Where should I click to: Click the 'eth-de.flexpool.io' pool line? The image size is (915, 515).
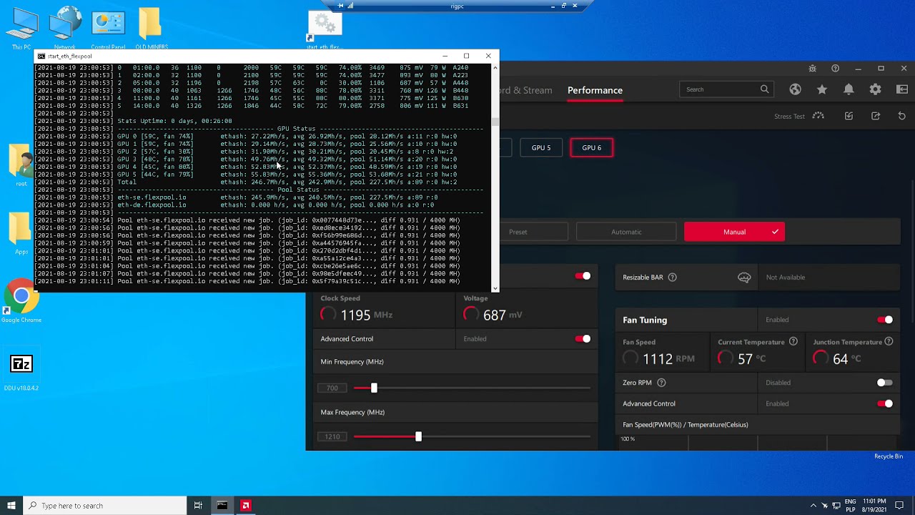point(152,205)
